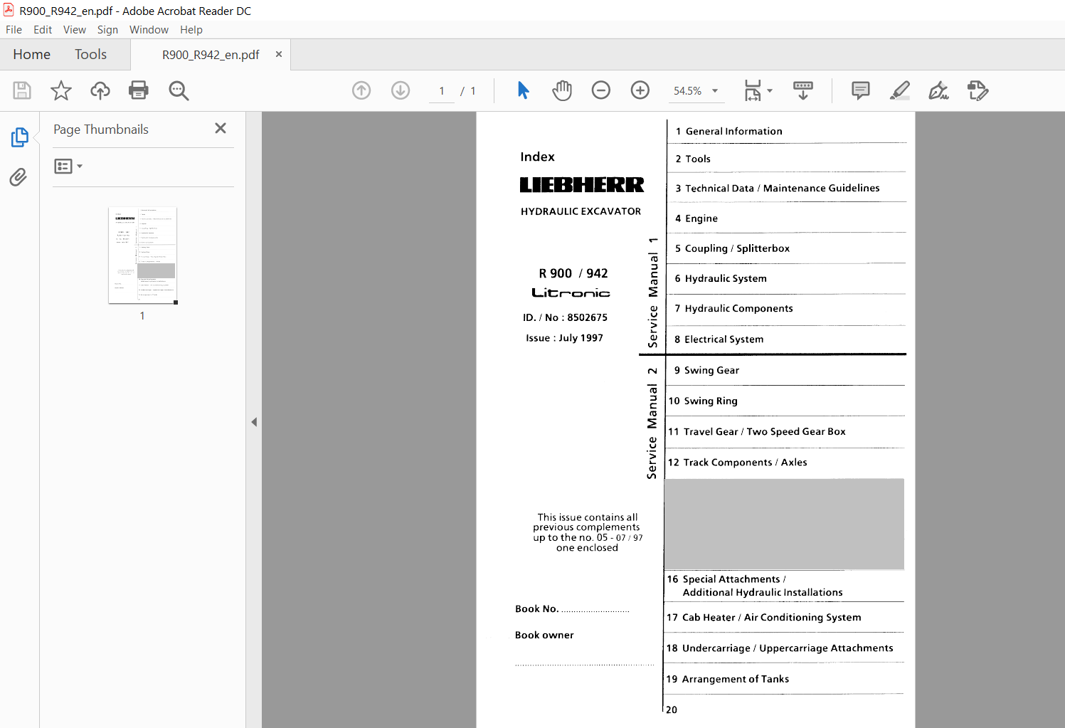The height and width of the screenshot is (728, 1065).
Task: Switch to the Tools tab
Action: pos(91,55)
